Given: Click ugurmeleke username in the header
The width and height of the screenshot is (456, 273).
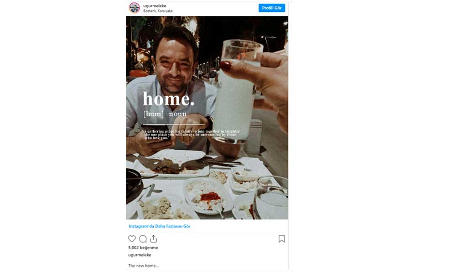Looking at the screenshot, I should (155, 5).
